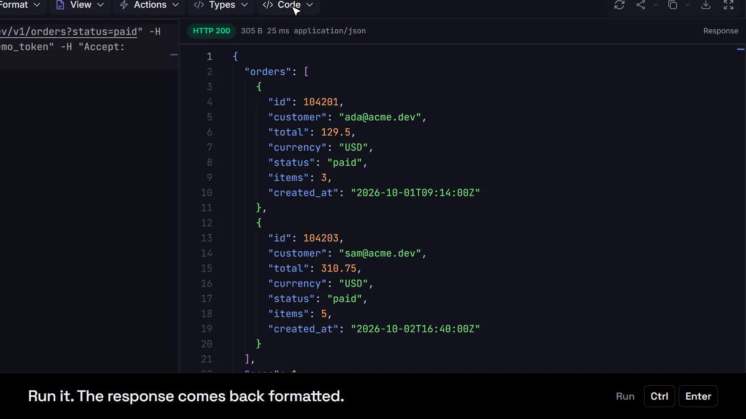Click the angle-bracket icon beside Types
Viewport: 746px width, 419px height.
[x=199, y=5]
